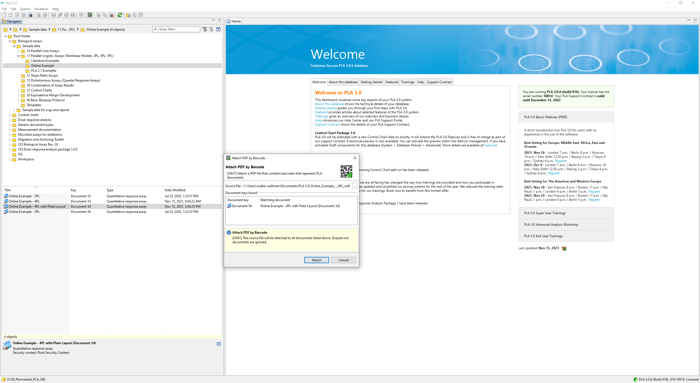Screen dimensions: 700x383
Task: Click the Save As toolbar icon
Action: pyautogui.click(x=66, y=15)
